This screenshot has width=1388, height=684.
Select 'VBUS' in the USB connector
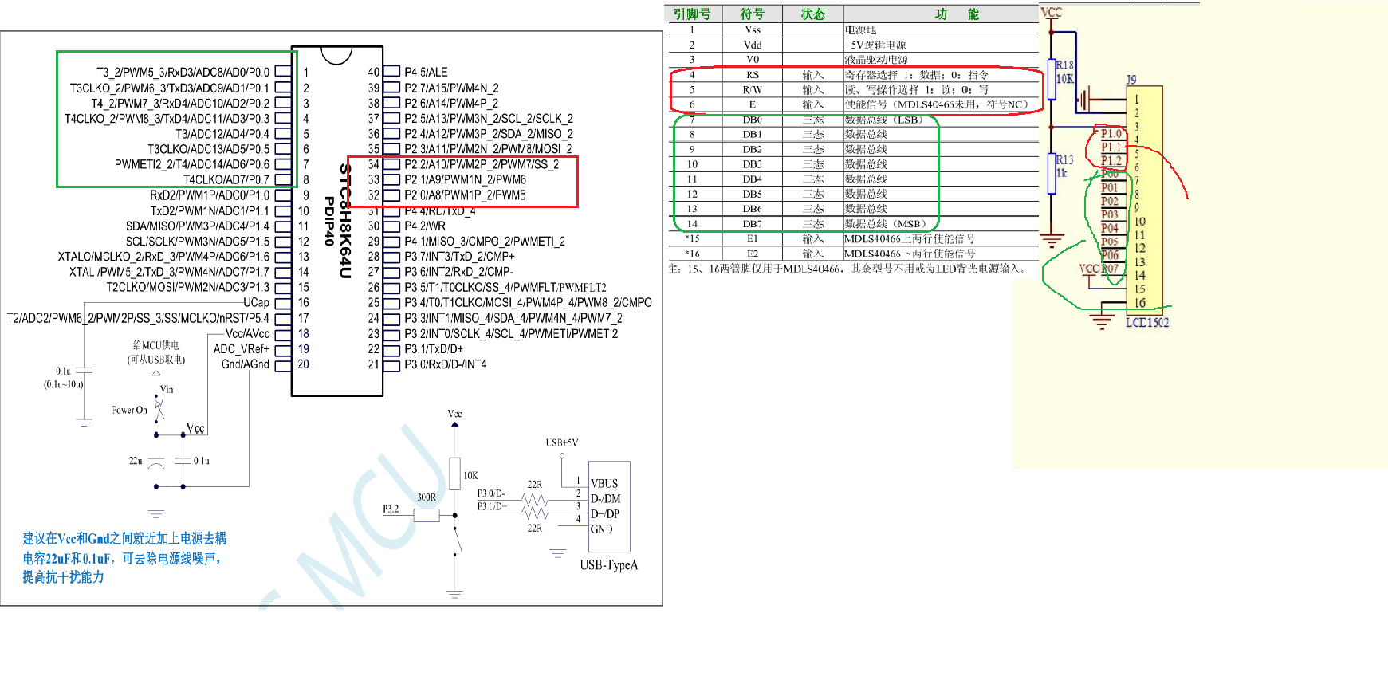604,483
